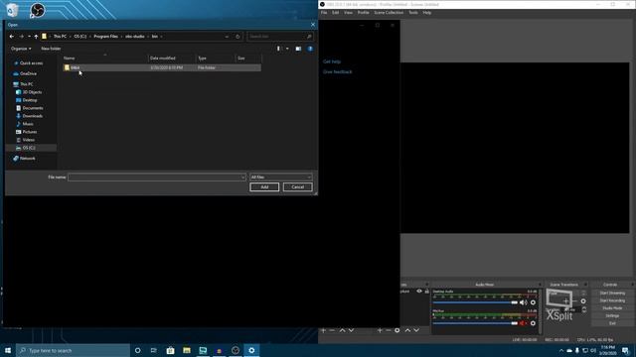Move the source up in Sources toolbar
Screen dimensions: 636x357
tap(407, 330)
